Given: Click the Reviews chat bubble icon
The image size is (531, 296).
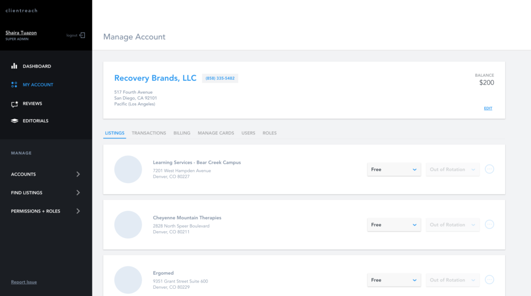Looking at the screenshot, I should pyautogui.click(x=15, y=104).
